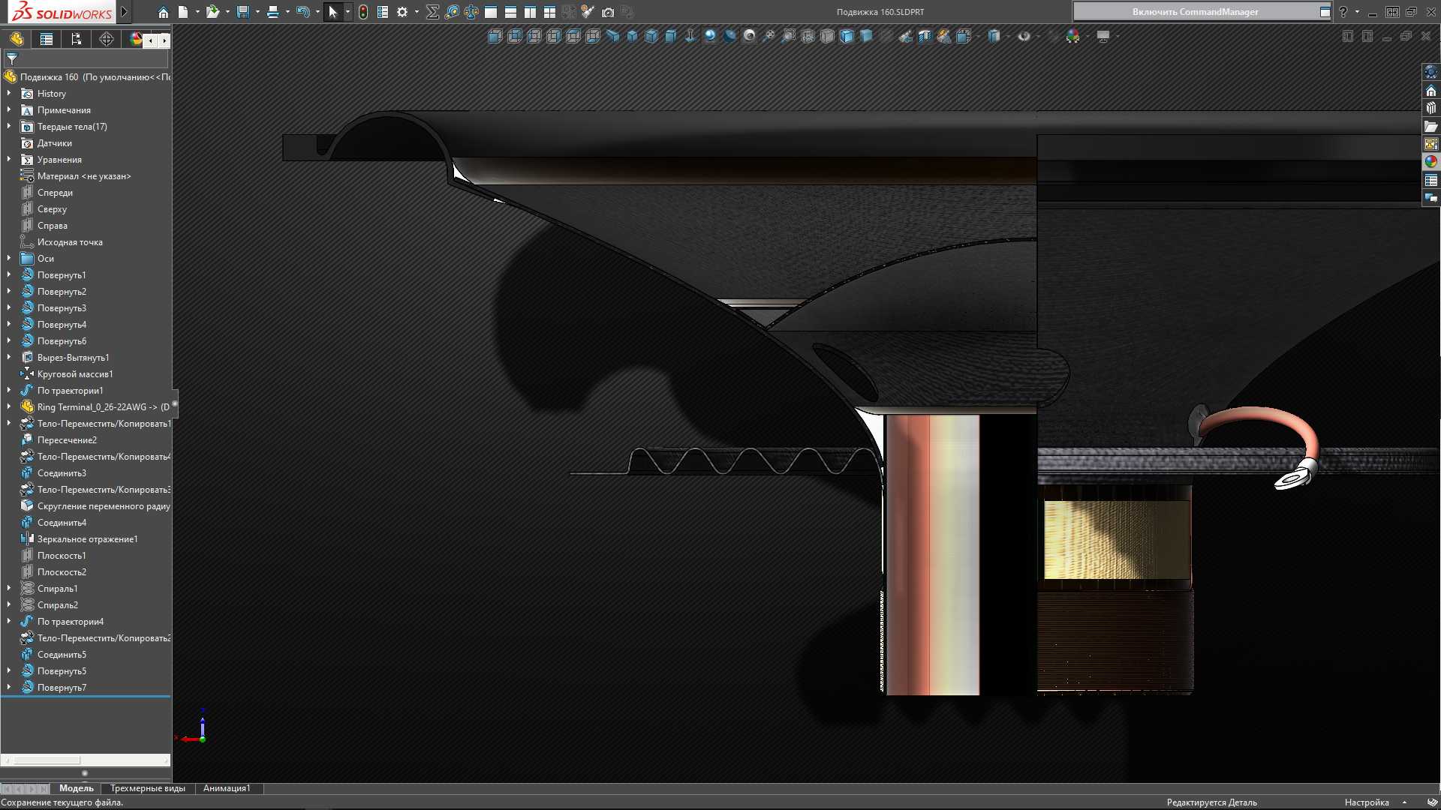The height and width of the screenshot is (810, 1441).
Task: Open Appearances, Scenes and Decals pane
Action: click(1431, 161)
